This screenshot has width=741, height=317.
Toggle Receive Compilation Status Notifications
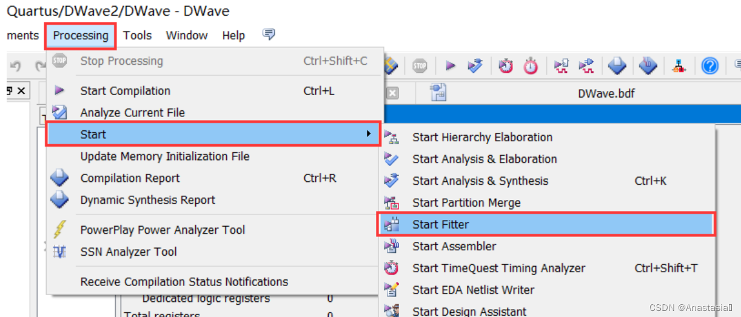point(184,282)
